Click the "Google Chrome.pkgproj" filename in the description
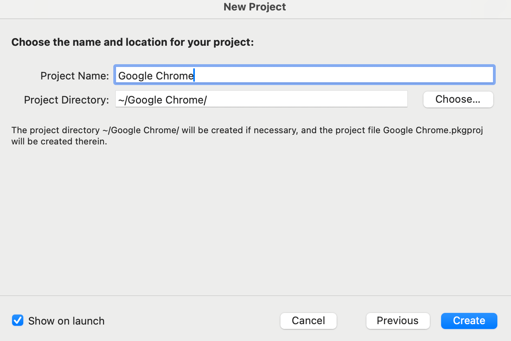This screenshot has height=341, width=511. point(433,130)
